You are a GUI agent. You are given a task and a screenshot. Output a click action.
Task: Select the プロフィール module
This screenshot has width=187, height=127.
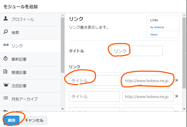[x=30, y=20]
